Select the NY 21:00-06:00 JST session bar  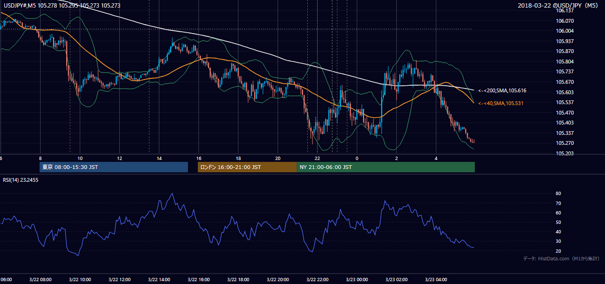[x=386, y=167]
